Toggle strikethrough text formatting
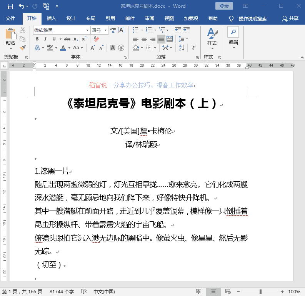This screenshot has width=305, height=296. coord(67,39)
